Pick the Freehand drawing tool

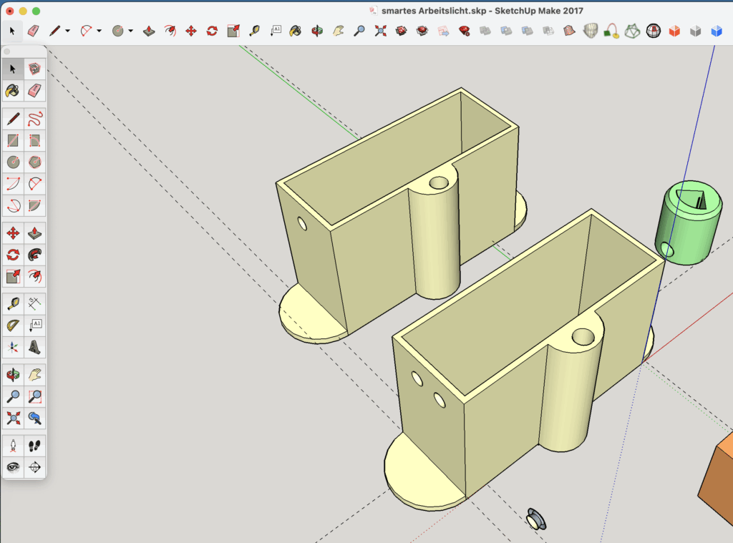coord(34,119)
